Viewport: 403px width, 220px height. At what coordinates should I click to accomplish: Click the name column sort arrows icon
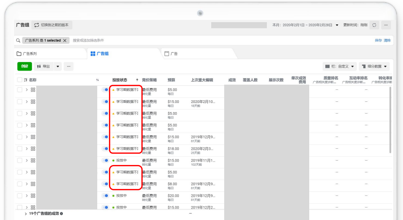(x=97, y=80)
